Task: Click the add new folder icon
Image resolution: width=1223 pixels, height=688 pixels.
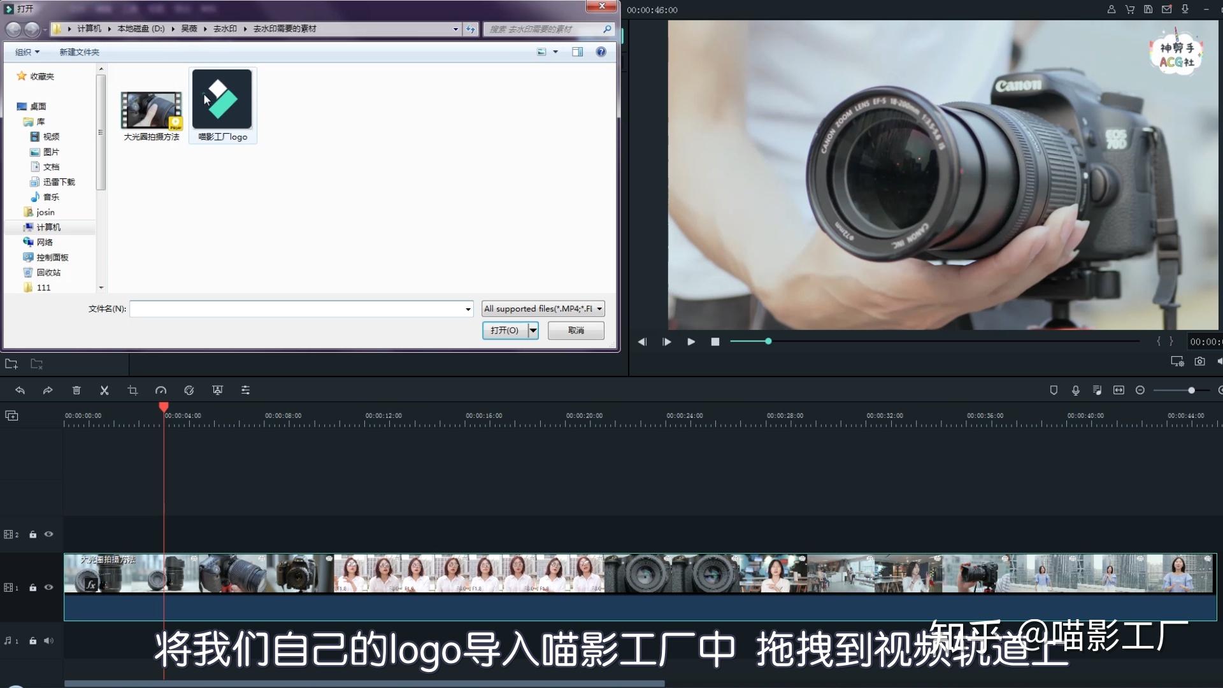Action: coord(11,364)
